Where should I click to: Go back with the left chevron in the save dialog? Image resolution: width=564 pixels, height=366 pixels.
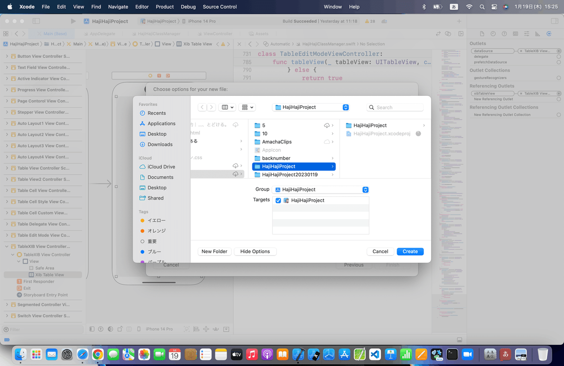tap(202, 107)
